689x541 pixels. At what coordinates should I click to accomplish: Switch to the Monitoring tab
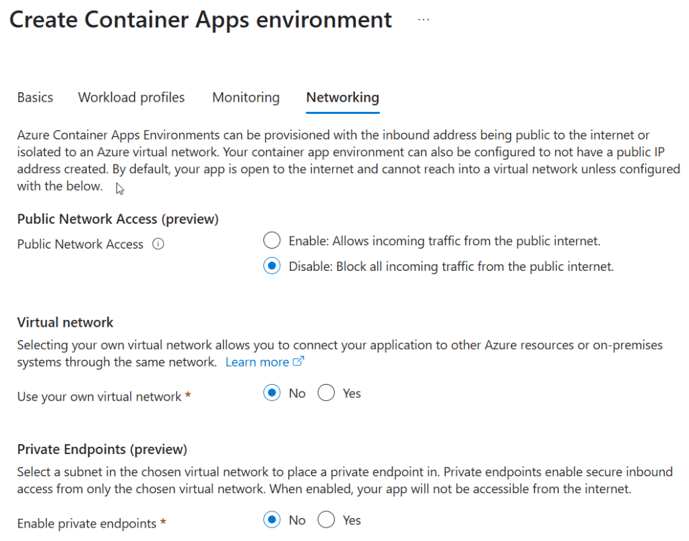pyautogui.click(x=245, y=97)
